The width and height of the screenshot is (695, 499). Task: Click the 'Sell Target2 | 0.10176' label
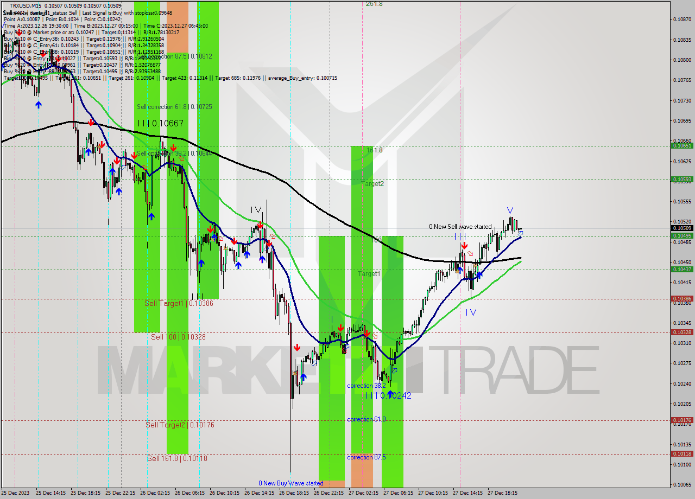pyautogui.click(x=180, y=425)
